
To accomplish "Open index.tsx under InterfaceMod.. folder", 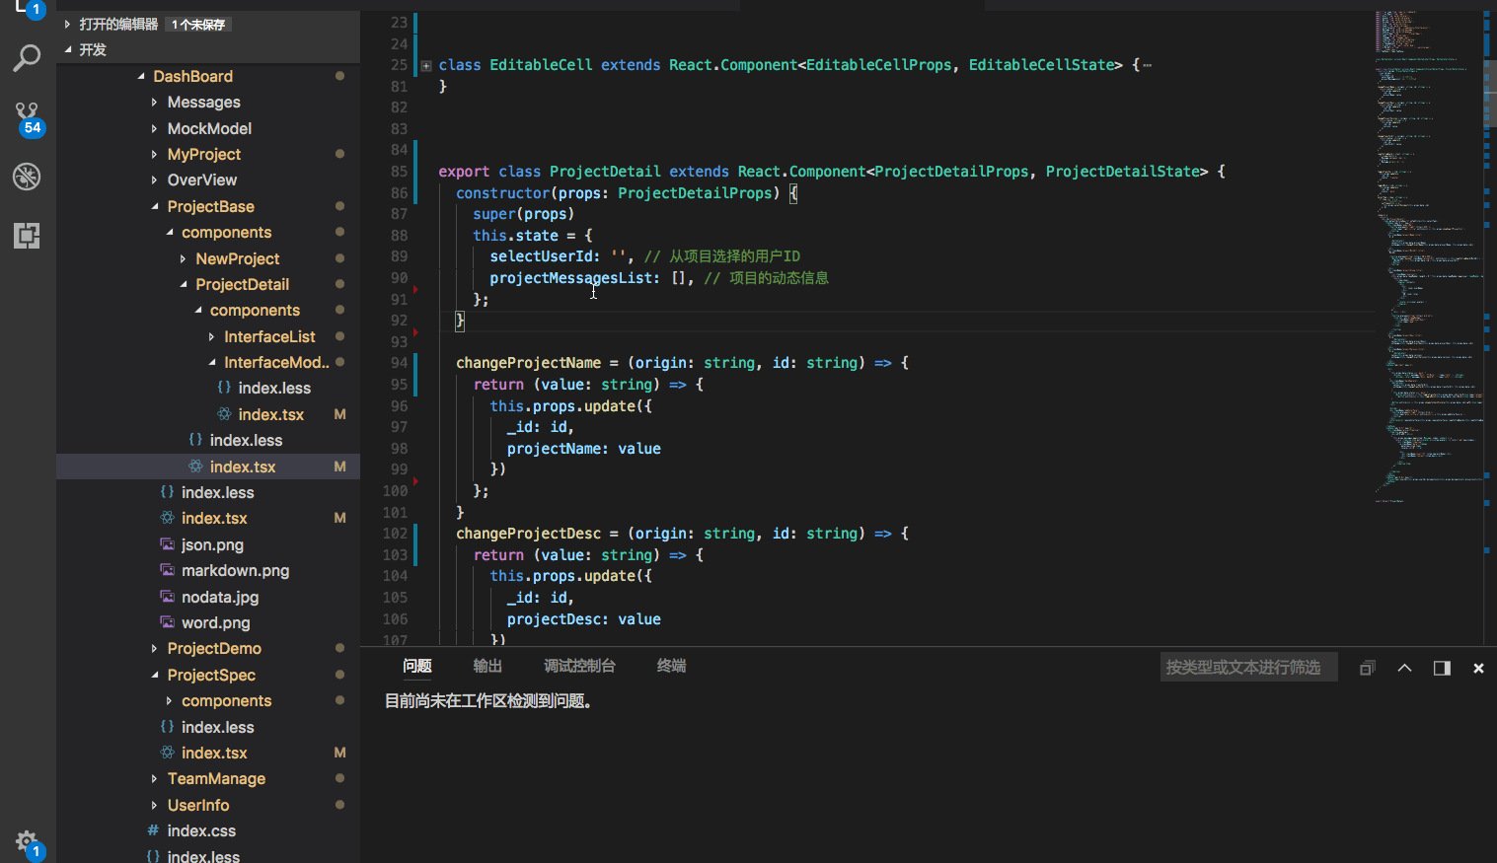I will (x=270, y=414).
